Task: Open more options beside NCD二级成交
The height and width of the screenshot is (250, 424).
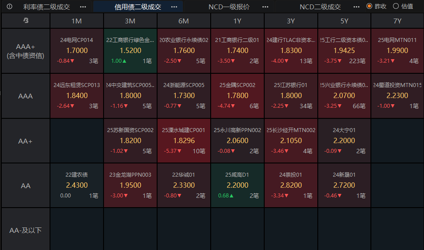Action: (x=356, y=7)
